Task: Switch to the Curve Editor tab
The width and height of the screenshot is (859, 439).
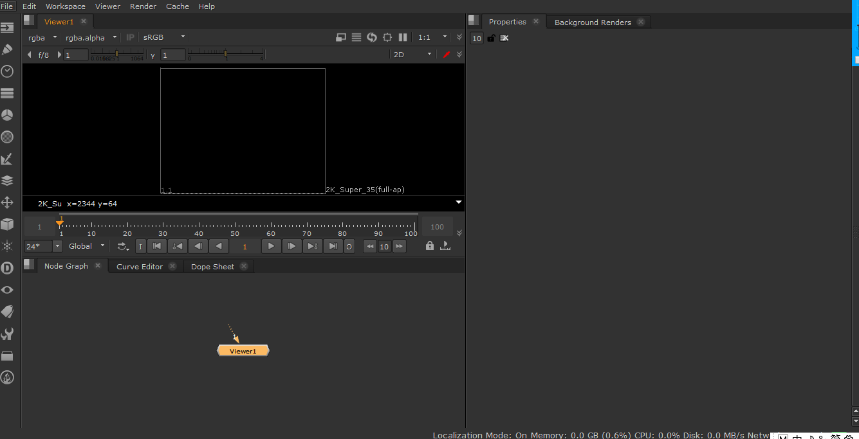Action: [x=140, y=267]
